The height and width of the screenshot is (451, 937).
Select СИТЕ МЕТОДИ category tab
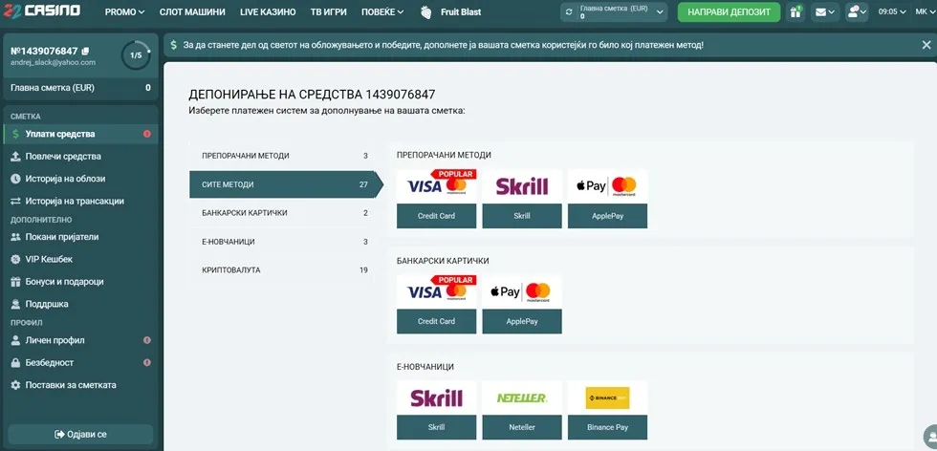click(286, 184)
